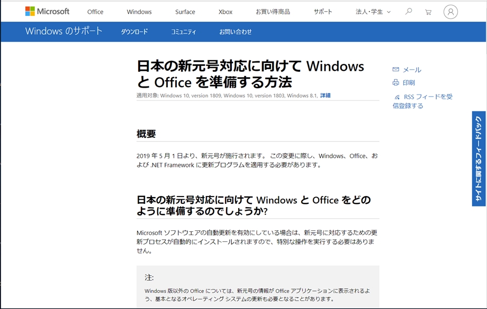Click the paragraph starting 2019 年 5 月 1 日より
This screenshot has height=309, width=487.
257,160
